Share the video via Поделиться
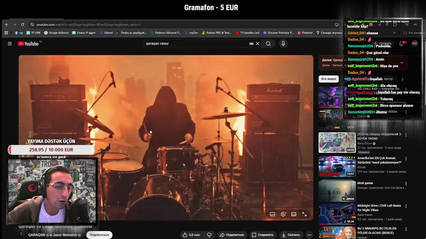The image size is (426, 239). click(x=232, y=235)
